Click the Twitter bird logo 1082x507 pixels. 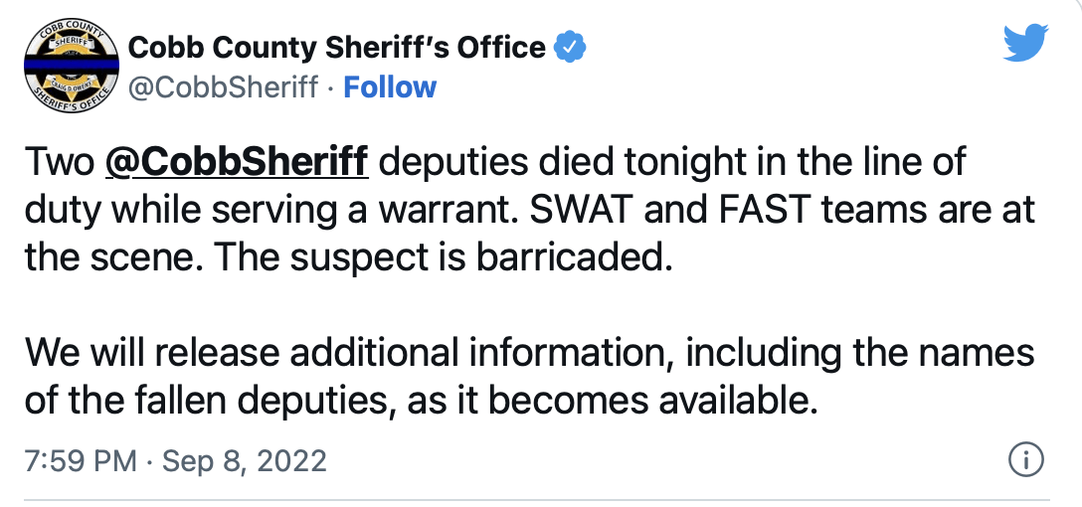[1025, 42]
